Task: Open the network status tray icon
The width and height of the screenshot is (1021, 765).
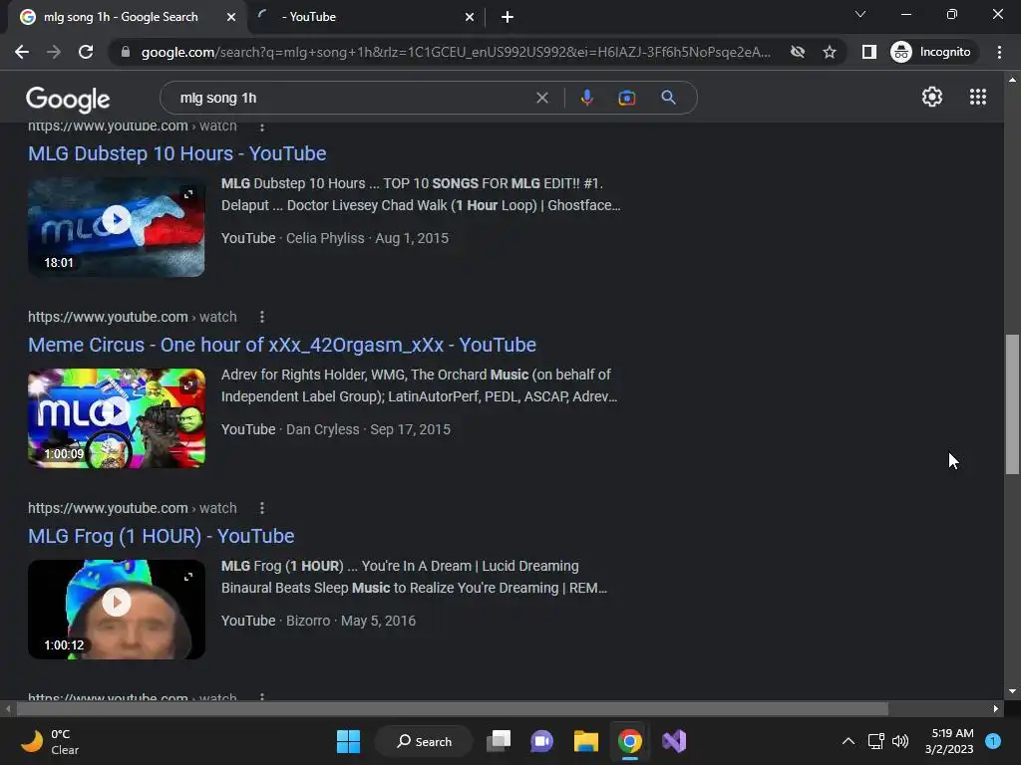Action: coord(875,741)
